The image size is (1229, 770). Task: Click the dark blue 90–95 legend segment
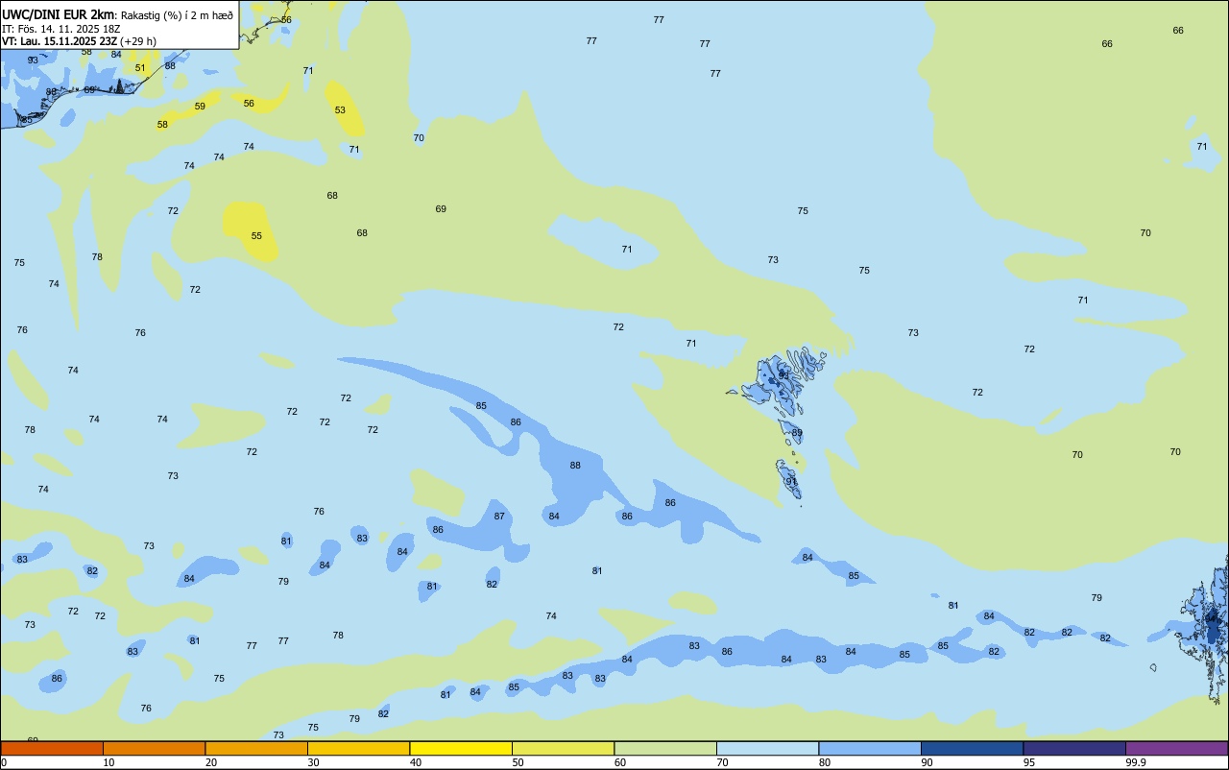point(972,748)
